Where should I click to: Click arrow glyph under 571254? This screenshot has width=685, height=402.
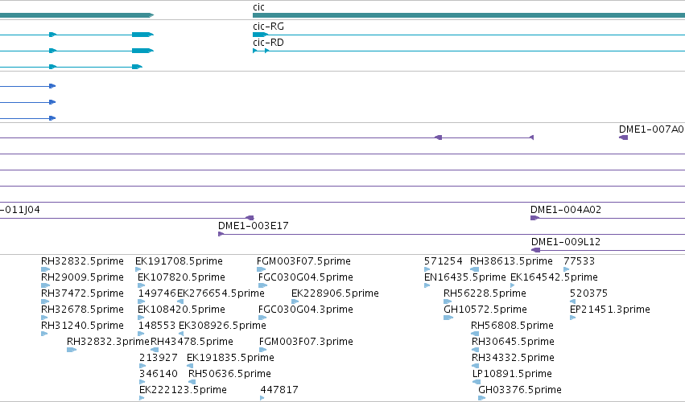point(427,269)
